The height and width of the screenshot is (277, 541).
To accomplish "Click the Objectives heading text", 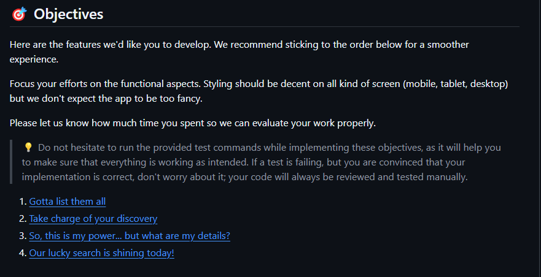I will 68,14.
